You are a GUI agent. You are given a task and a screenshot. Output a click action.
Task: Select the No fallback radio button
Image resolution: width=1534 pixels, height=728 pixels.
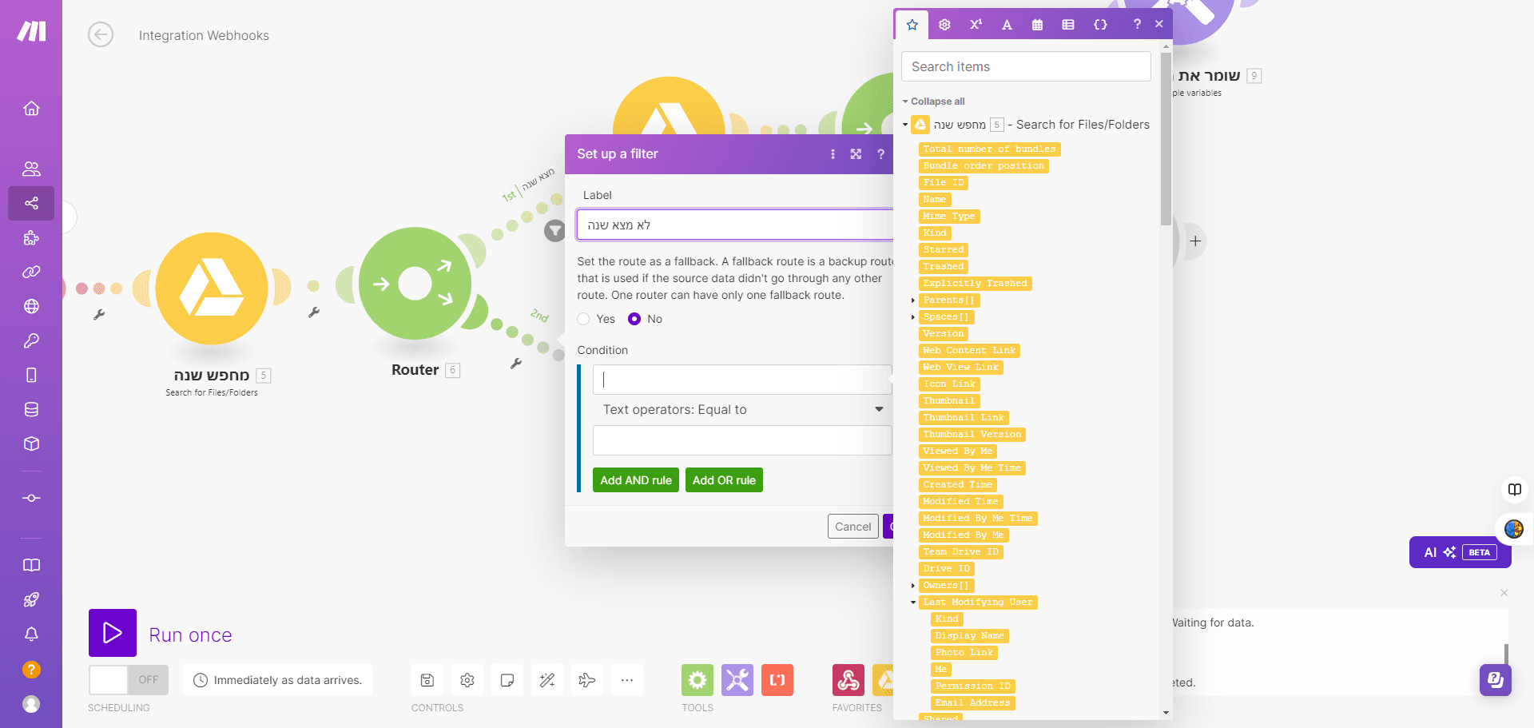[634, 319]
